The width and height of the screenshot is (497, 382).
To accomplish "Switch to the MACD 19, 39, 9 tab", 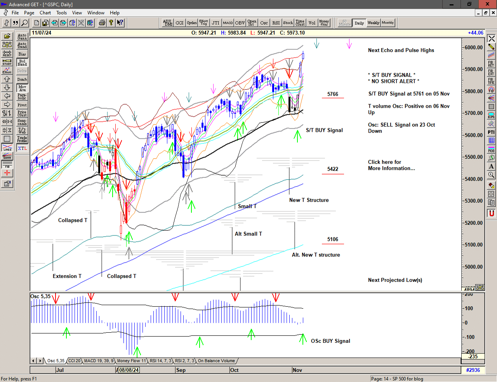I will pyautogui.click(x=99, y=361).
